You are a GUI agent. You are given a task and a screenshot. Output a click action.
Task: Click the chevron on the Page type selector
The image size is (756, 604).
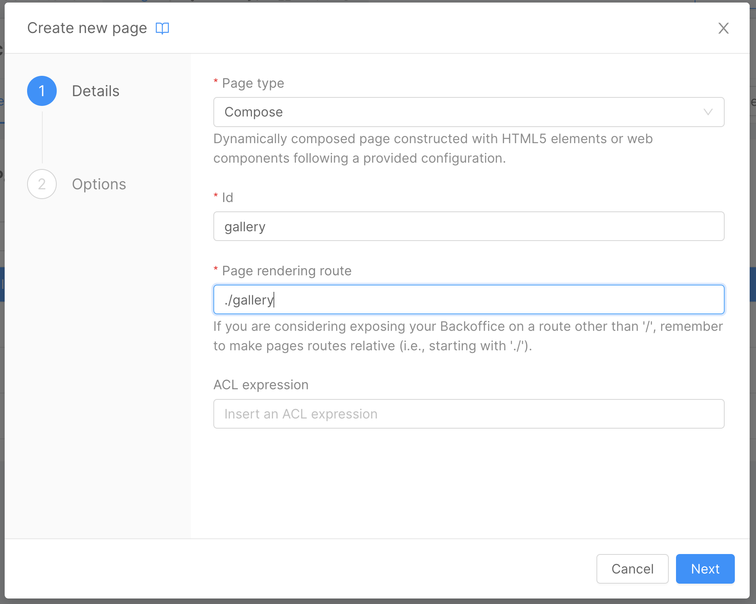(x=708, y=112)
